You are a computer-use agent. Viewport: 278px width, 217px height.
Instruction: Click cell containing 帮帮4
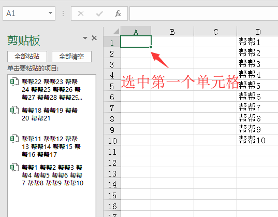coord(258,74)
